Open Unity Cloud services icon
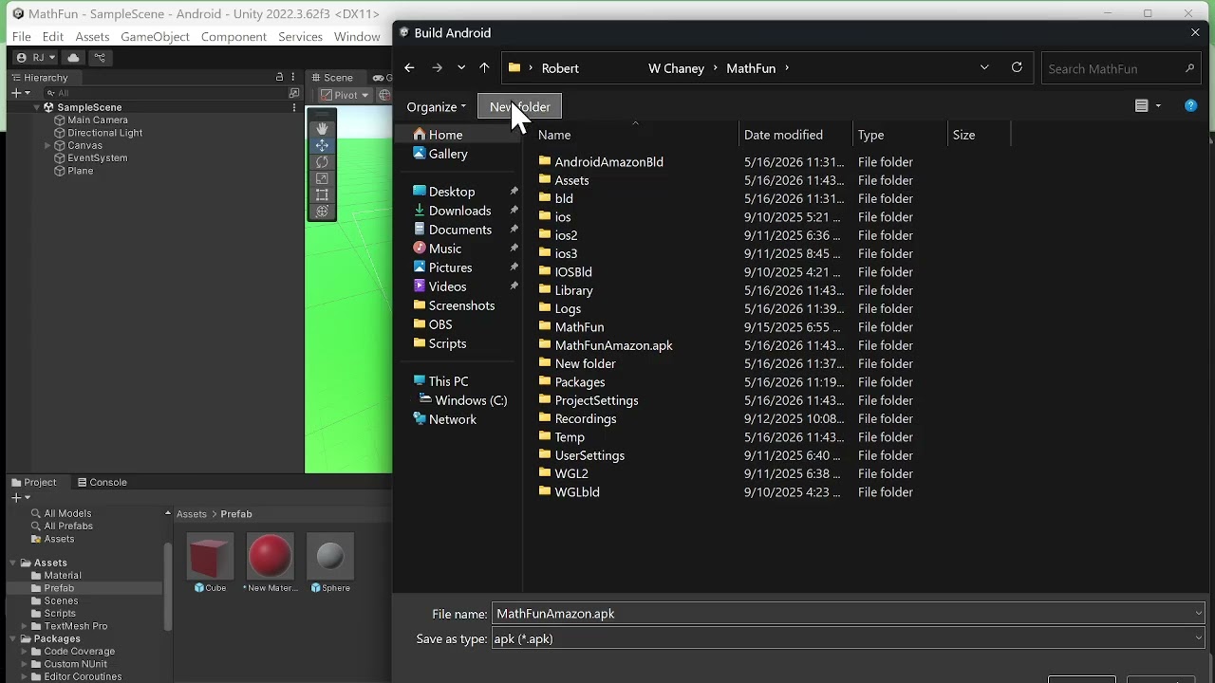The height and width of the screenshot is (683, 1215). (73, 58)
